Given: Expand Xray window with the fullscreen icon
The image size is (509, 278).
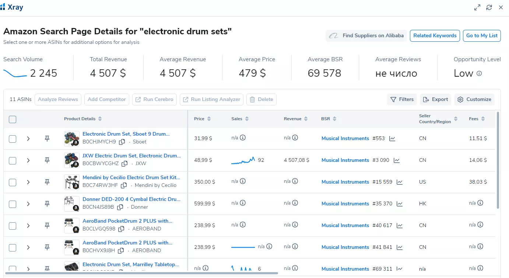Looking at the screenshot, I should [x=477, y=7].
